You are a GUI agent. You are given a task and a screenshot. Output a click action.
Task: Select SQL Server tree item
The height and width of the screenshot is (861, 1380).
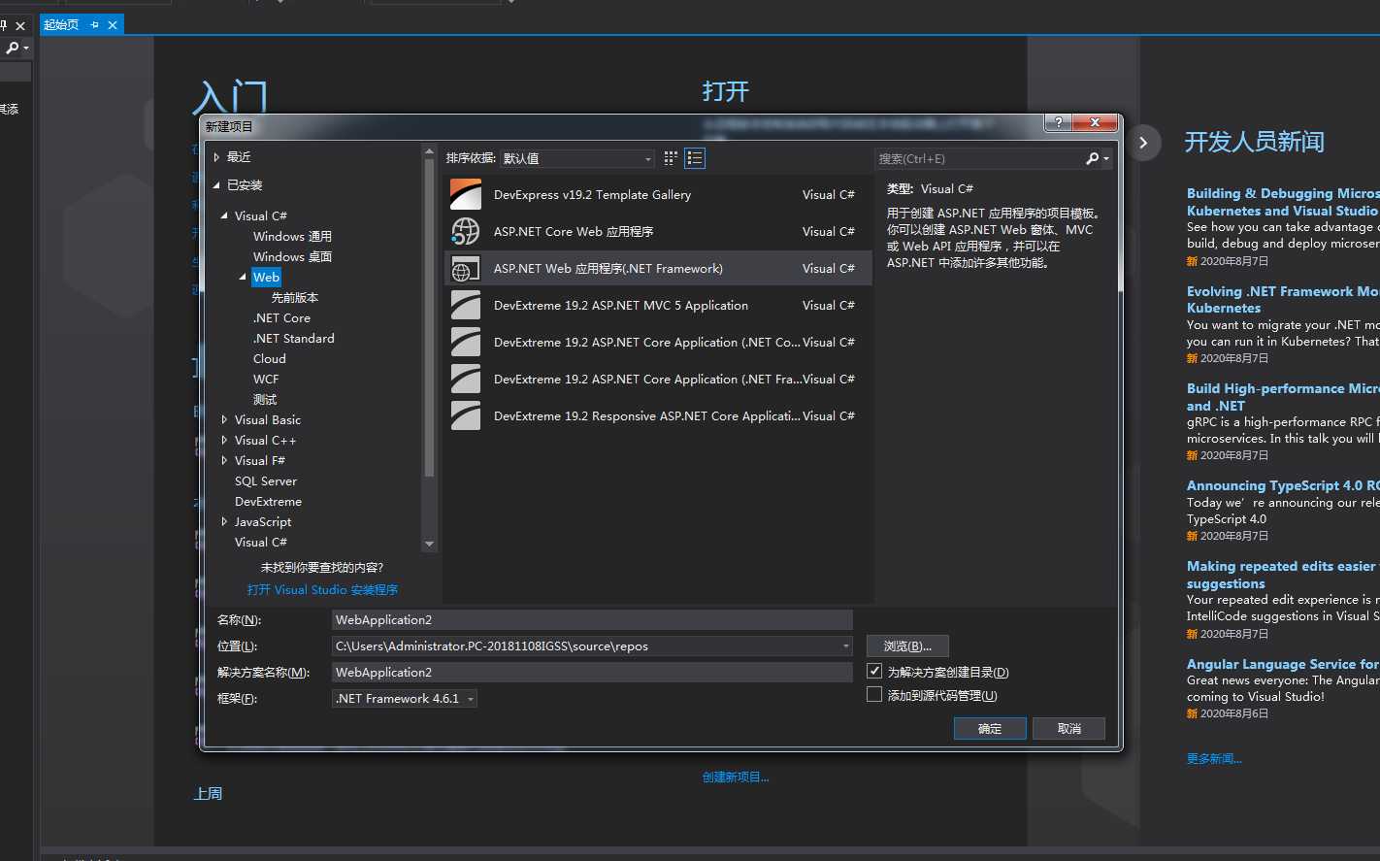coord(266,480)
